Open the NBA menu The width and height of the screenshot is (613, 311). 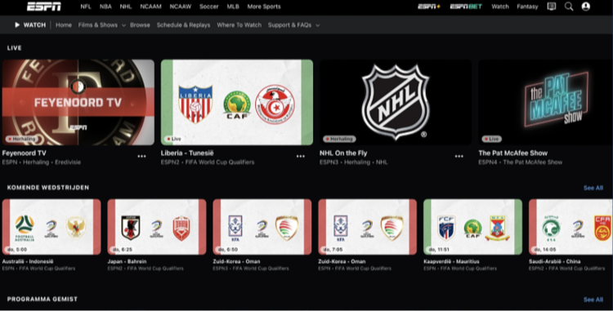[105, 7]
